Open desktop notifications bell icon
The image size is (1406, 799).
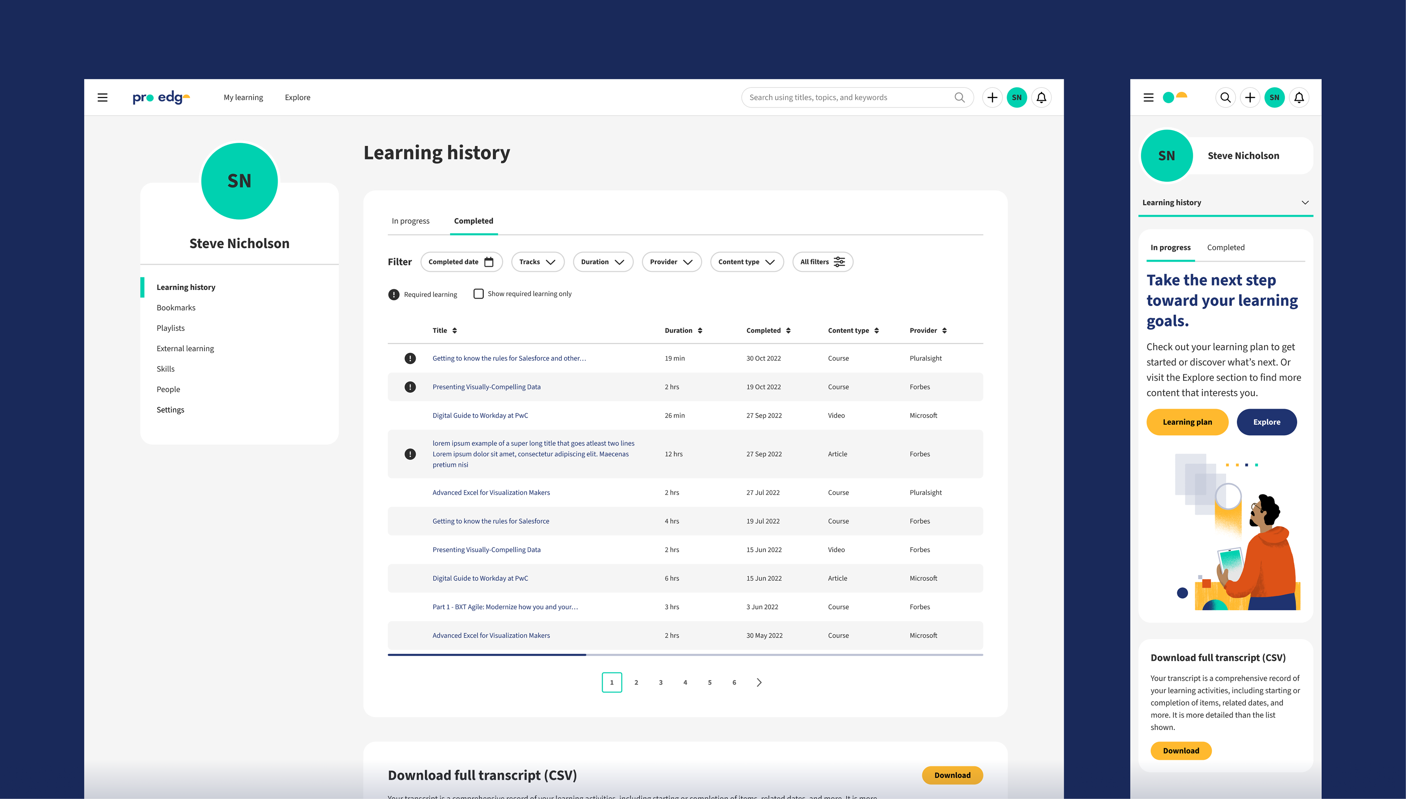click(x=1041, y=98)
